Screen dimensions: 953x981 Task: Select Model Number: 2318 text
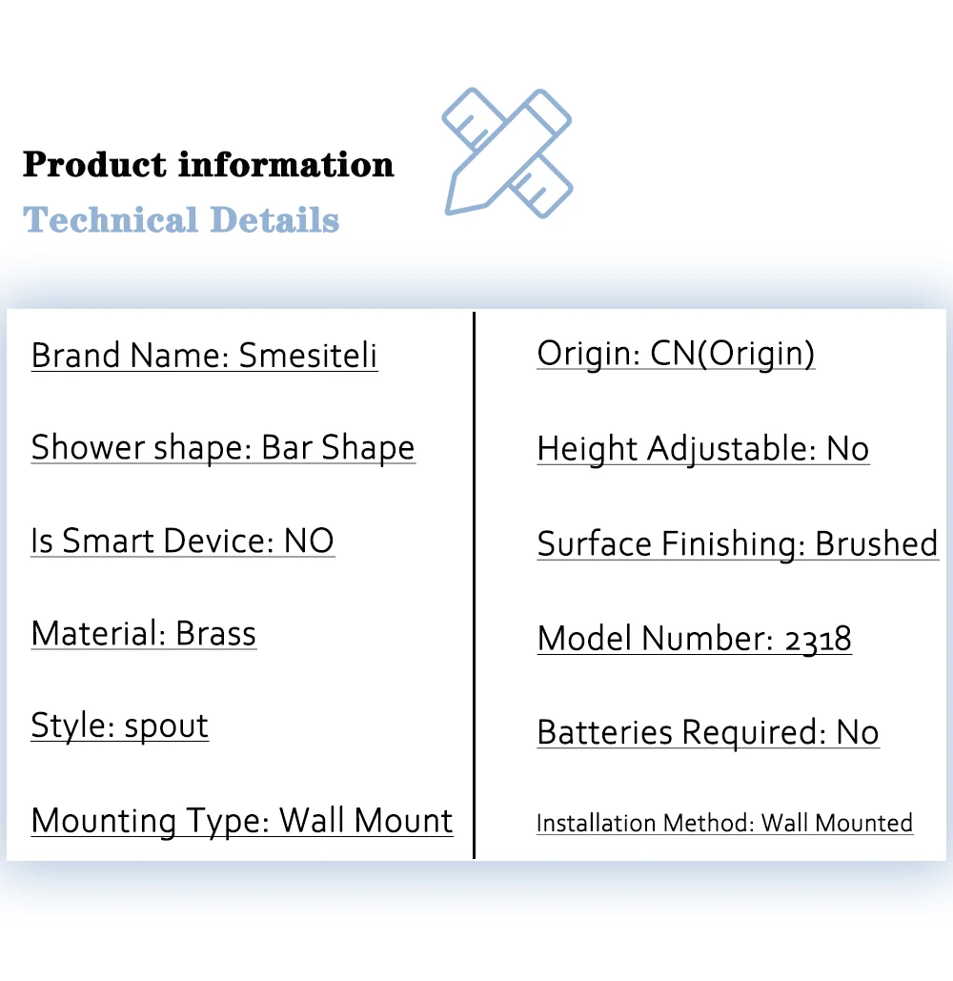(x=695, y=639)
